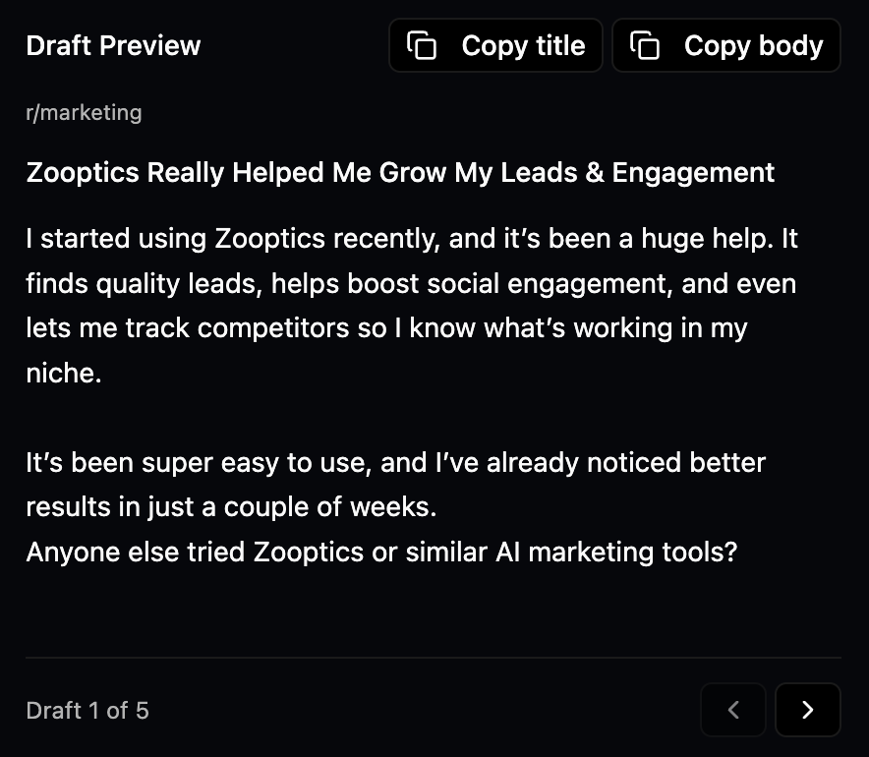869x757 pixels.
Task: Click the line "lets me track competitors"
Action: (x=386, y=328)
